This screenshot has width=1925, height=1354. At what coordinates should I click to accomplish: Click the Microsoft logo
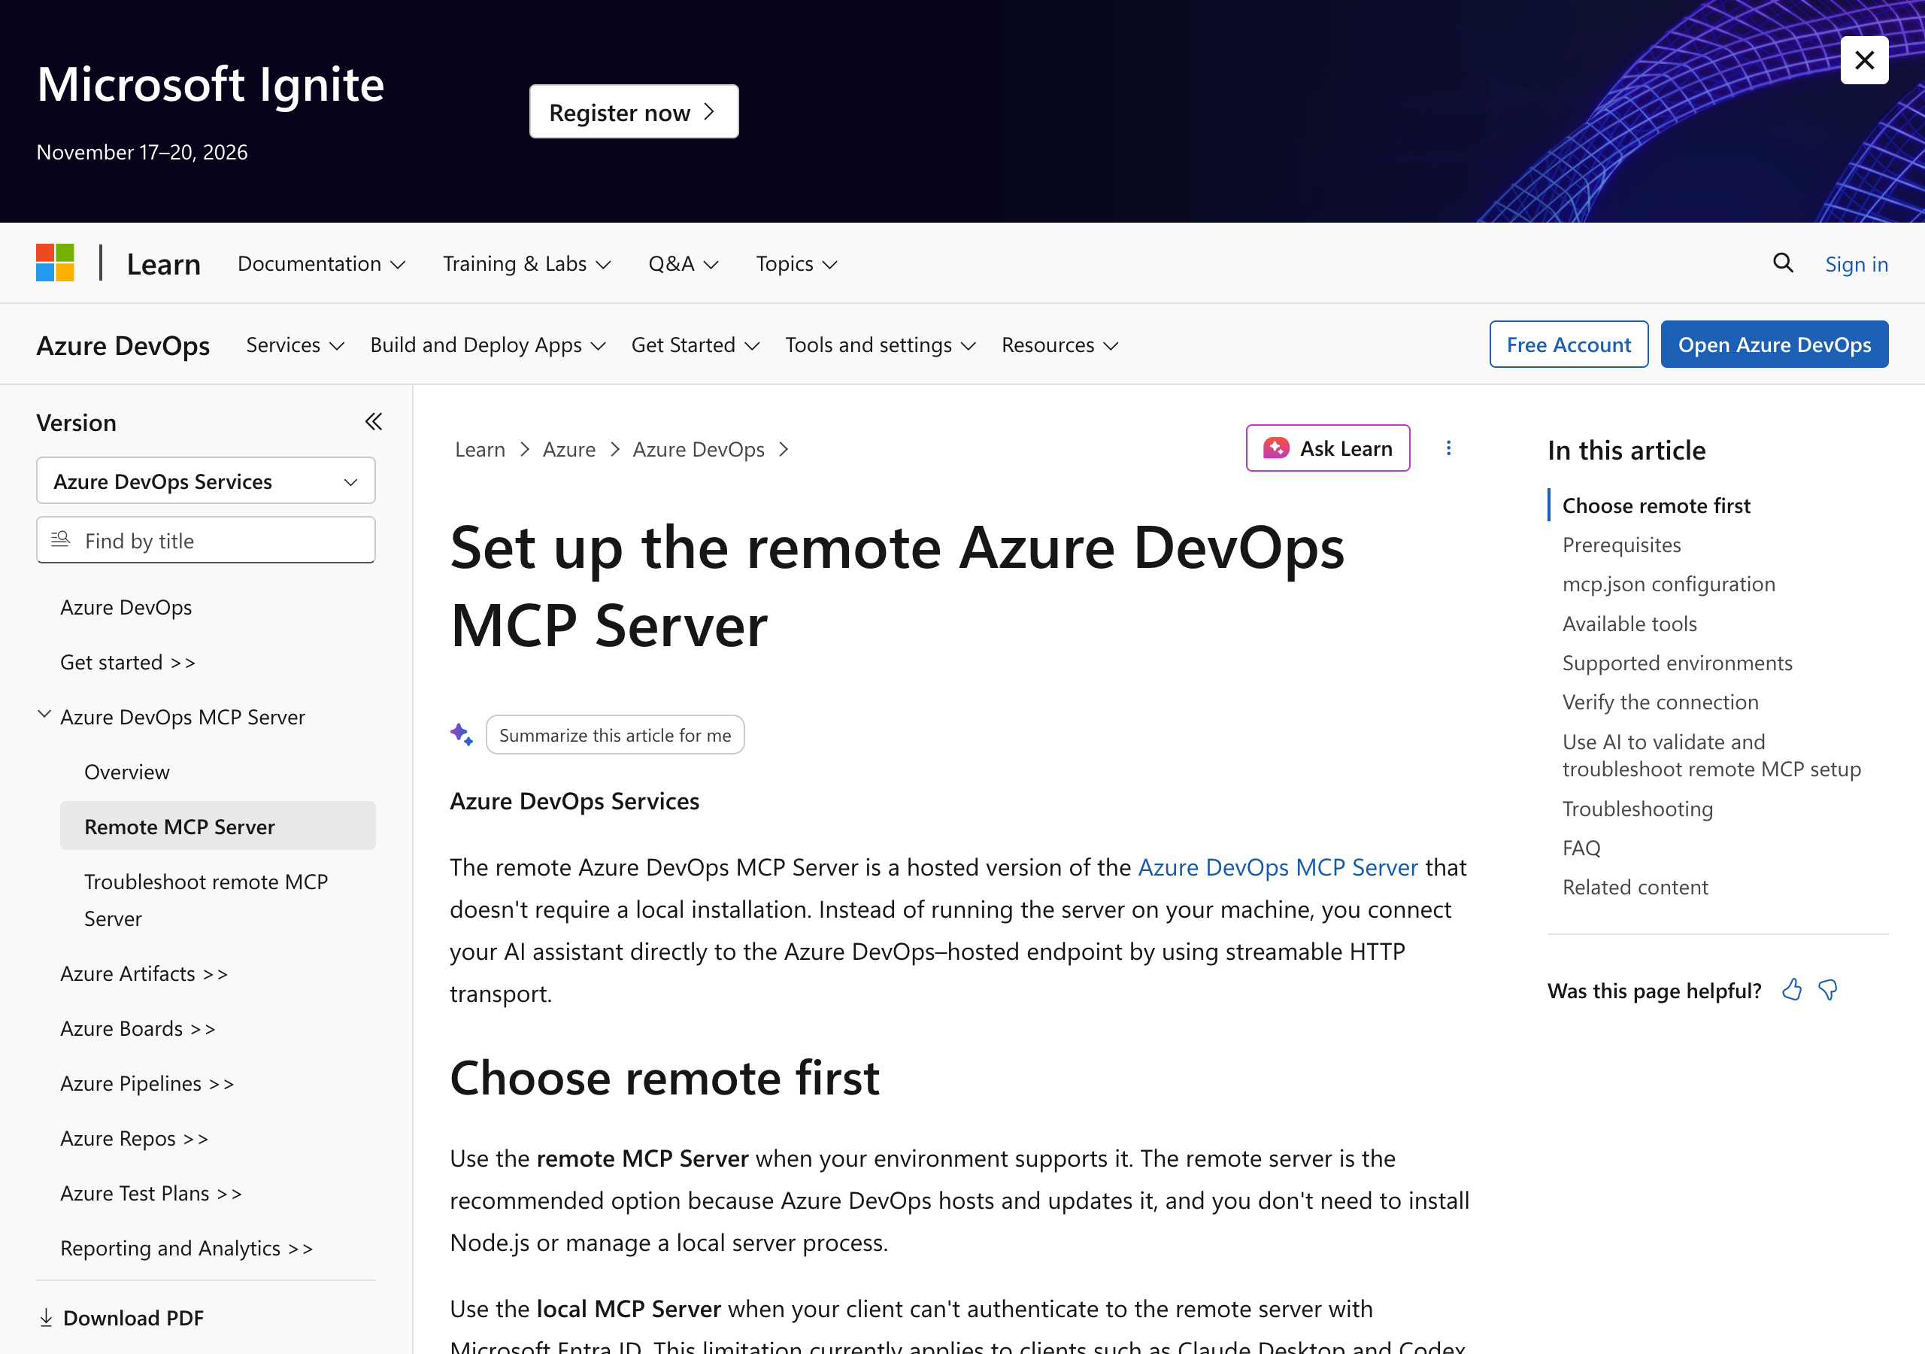point(56,263)
